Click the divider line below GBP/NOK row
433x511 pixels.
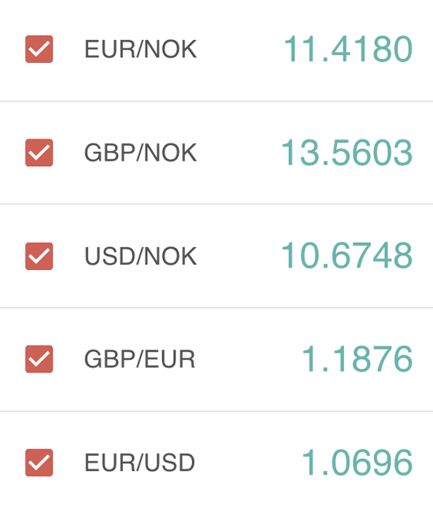click(216, 205)
